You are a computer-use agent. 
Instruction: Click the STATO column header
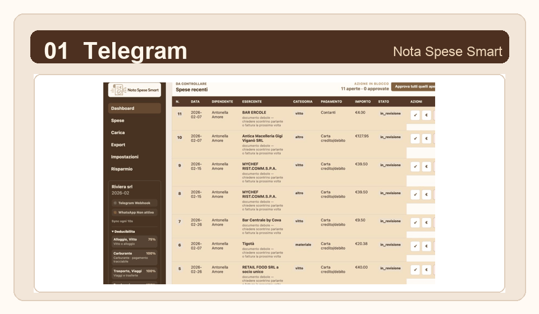click(x=383, y=101)
